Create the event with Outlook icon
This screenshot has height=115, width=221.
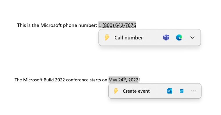(169, 91)
